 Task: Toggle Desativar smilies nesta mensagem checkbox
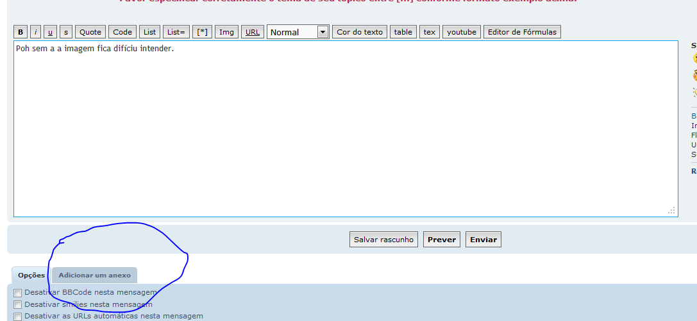pos(18,305)
